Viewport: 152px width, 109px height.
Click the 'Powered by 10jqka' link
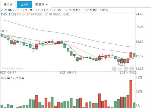(12, 68)
